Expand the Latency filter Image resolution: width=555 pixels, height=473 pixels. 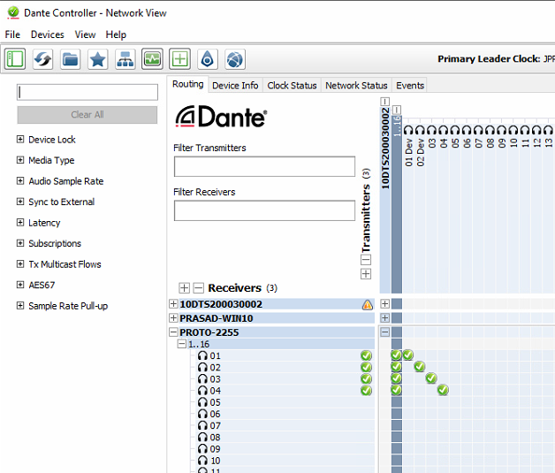click(20, 222)
